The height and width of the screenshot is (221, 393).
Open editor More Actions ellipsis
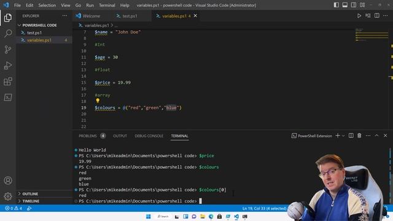click(386, 16)
